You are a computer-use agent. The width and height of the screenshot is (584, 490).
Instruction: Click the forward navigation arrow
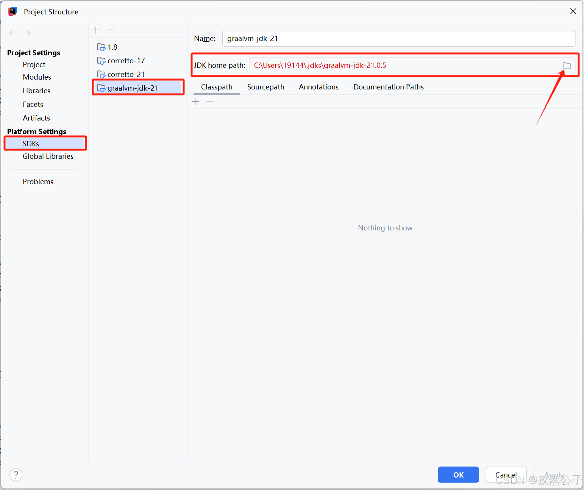coord(27,33)
